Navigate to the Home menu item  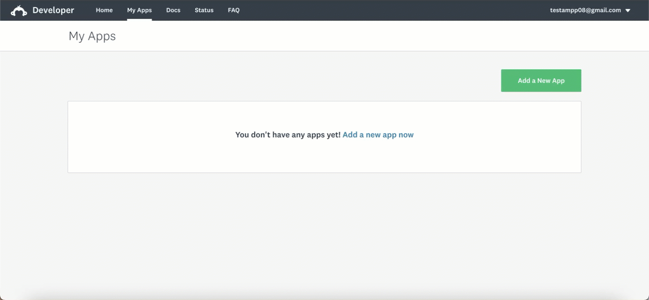pyautogui.click(x=104, y=10)
